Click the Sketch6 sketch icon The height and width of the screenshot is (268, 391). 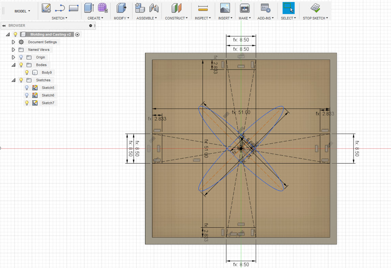[x=35, y=95]
